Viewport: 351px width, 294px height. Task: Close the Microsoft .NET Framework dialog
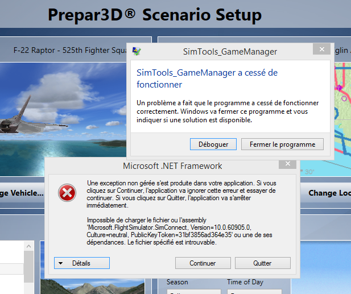click(x=288, y=164)
